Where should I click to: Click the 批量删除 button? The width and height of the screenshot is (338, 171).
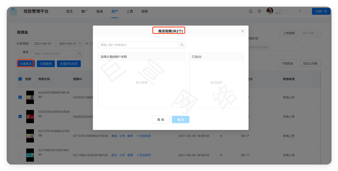tap(46, 64)
